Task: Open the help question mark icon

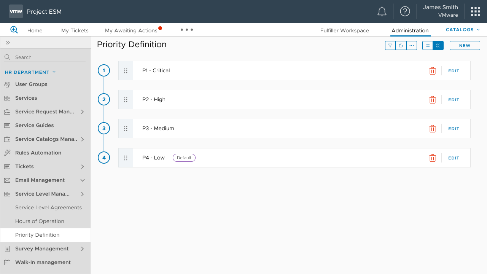Action: coord(405,11)
